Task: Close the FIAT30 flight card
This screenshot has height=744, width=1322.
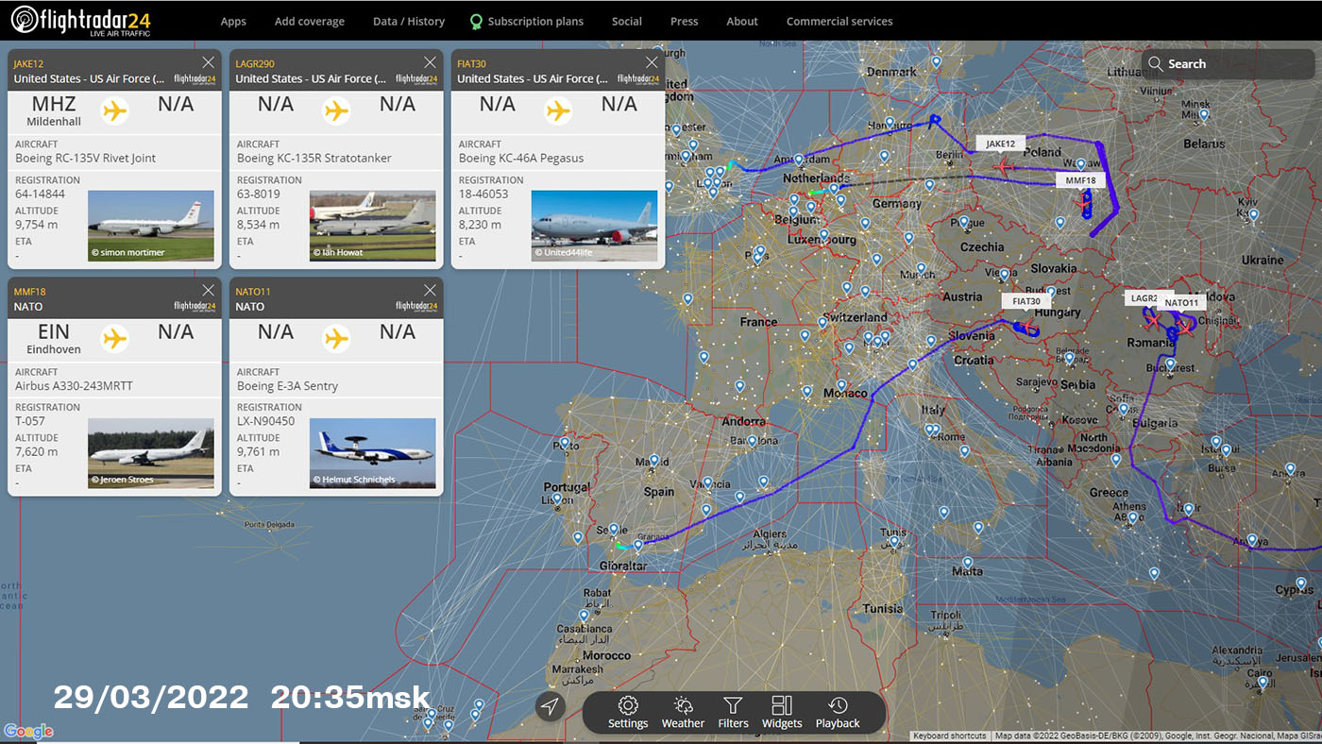Action: click(652, 62)
